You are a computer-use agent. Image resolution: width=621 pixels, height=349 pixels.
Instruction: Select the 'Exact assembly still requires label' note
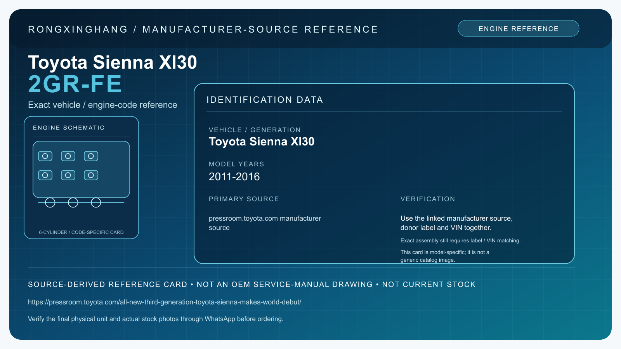click(460, 240)
